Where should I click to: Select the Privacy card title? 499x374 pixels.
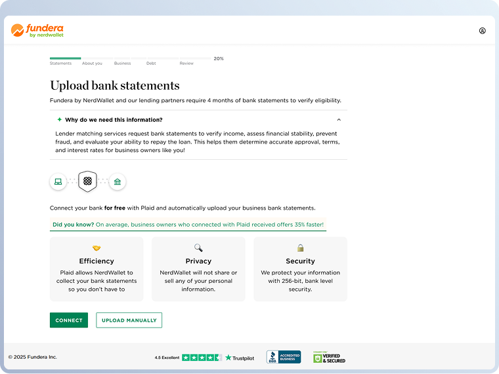[x=198, y=261]
